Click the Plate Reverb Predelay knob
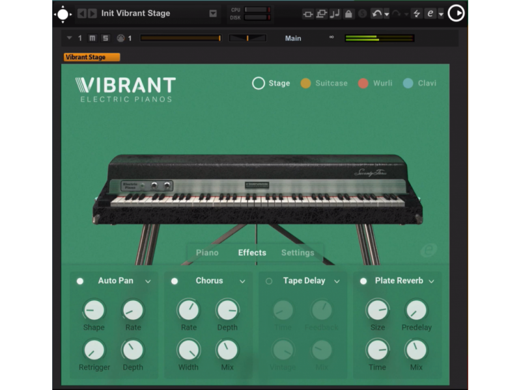Viewport: 521px width, 390px height. [x=416, y=311]
